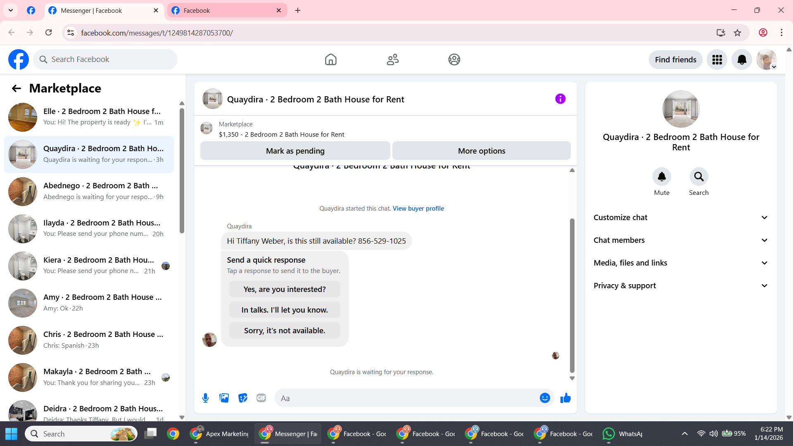The height and width of the screenshot is (446, 793).
Task: Attach a file with the photo icon
Action: click(224, 398)
